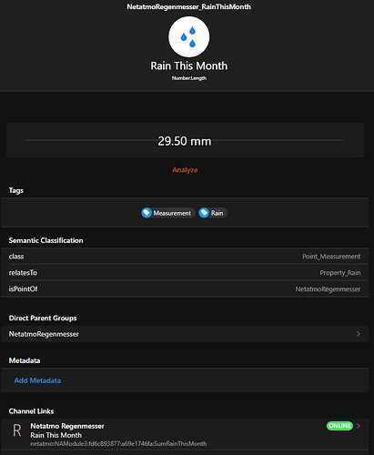Click the Measurement tag icon
The image size is (374, 455).
(x=147, y=213)
